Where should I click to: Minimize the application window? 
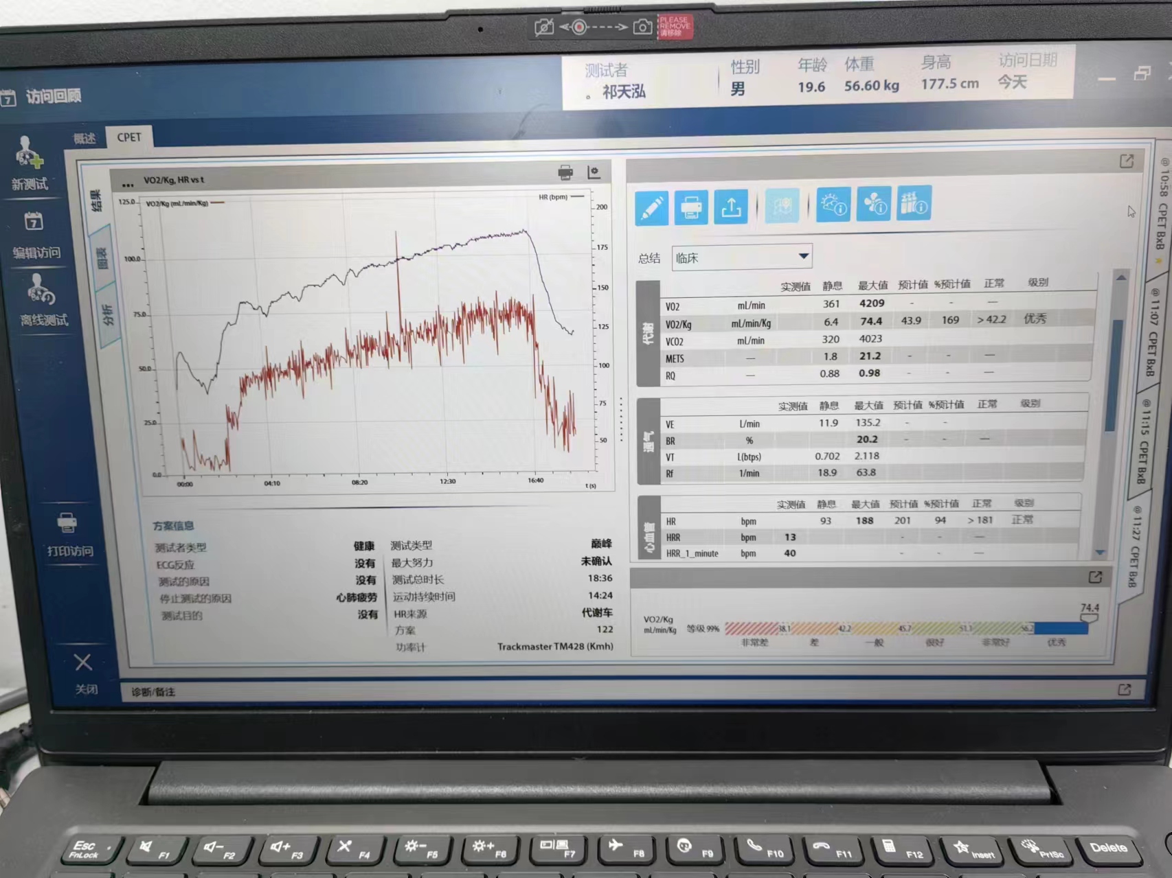tap(1107, 79)
